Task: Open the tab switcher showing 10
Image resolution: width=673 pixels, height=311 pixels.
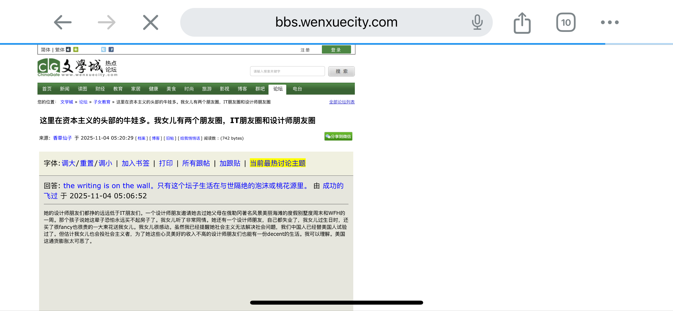Action: click(566, 22)
